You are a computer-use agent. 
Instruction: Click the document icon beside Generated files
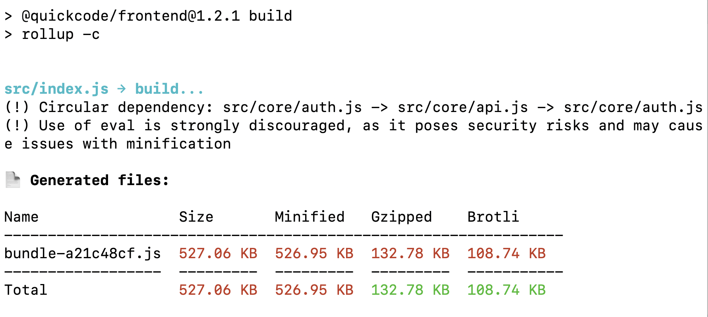pos(13,180)
